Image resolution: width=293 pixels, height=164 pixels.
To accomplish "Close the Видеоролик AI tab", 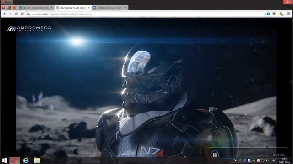I will pyautogui.click(x=89, y=8).
